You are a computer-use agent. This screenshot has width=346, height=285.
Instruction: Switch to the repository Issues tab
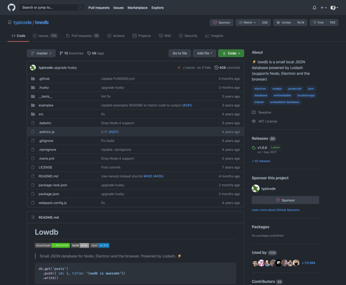45,36
